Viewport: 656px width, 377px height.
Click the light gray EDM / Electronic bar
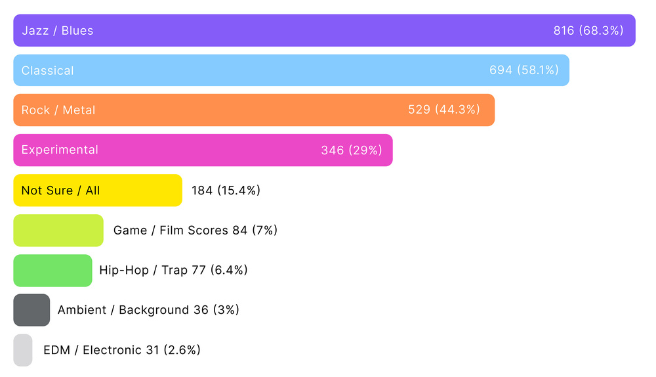click(23, 350)
